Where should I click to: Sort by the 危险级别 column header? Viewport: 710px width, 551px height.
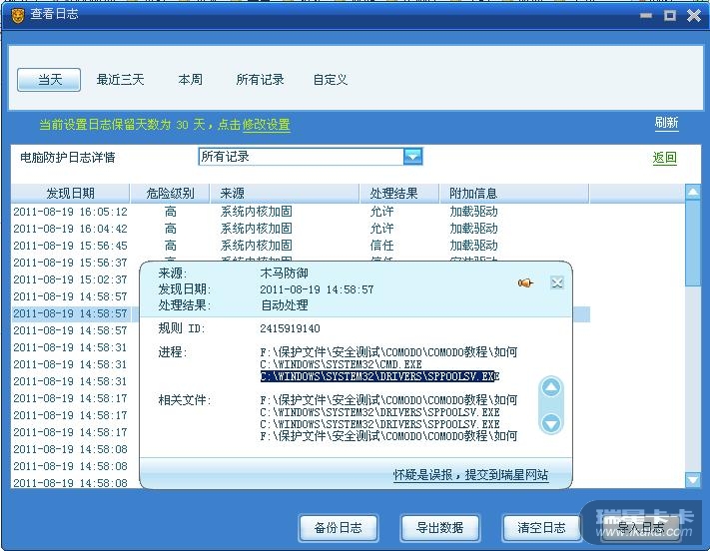170,194
